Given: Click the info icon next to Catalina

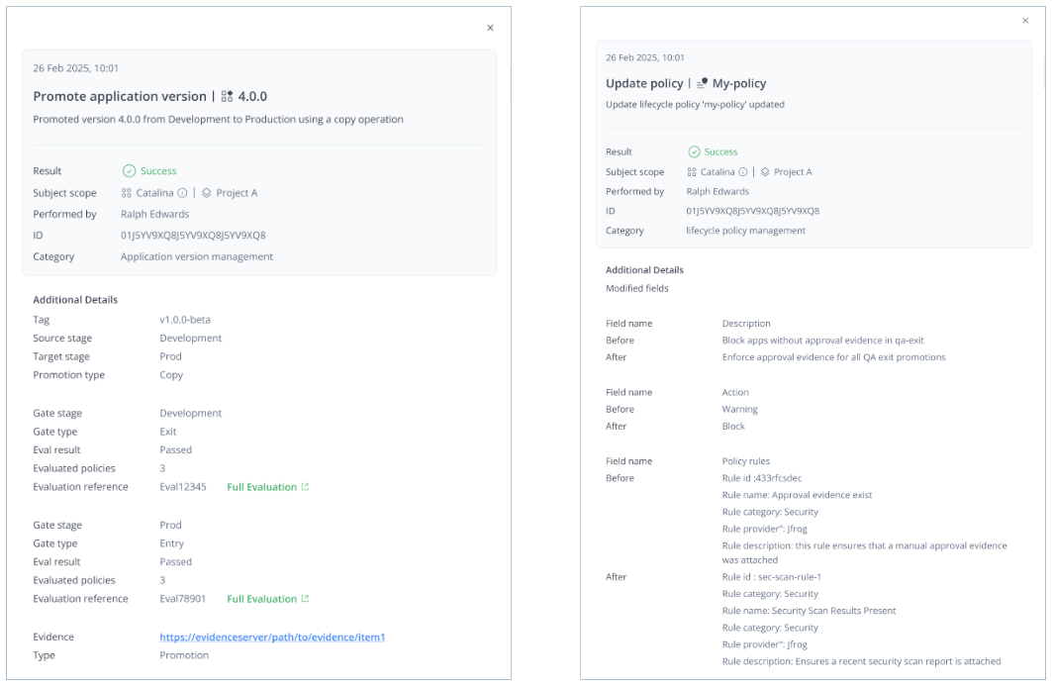Looking at the screenshot, I should click(182, 192).
